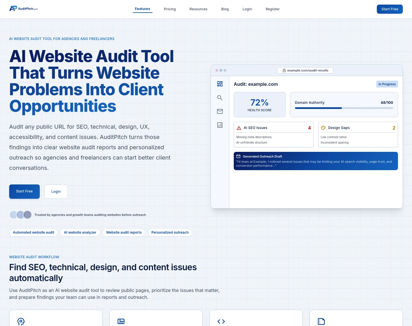
Task: Click the Design Gaps count '2'
Action: coord(394,128)
